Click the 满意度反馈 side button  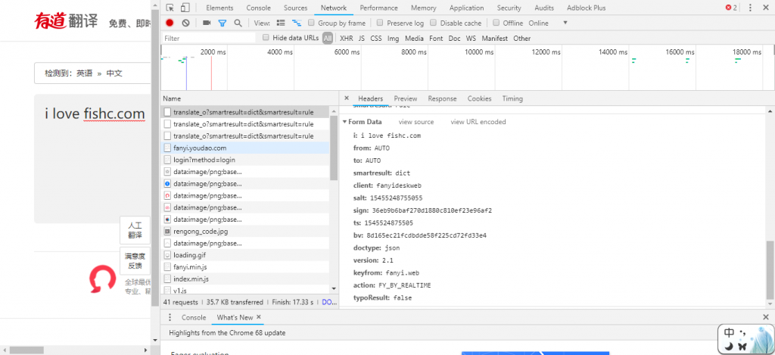[135, 260]
